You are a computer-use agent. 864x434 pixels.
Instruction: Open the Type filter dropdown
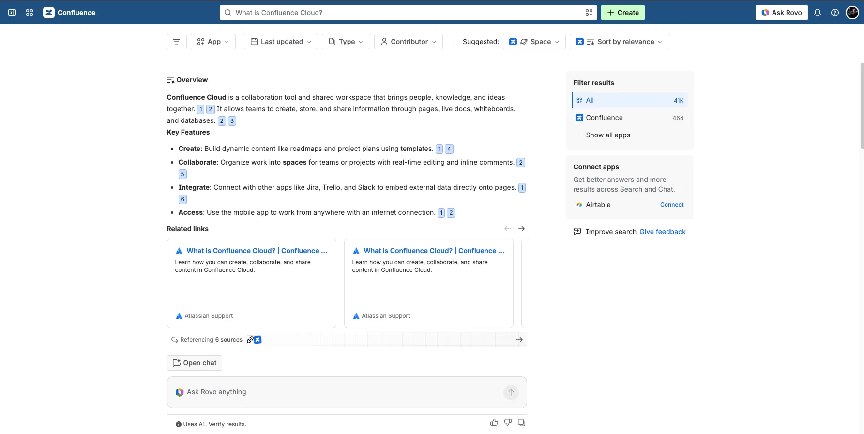(x=346, y=42)
